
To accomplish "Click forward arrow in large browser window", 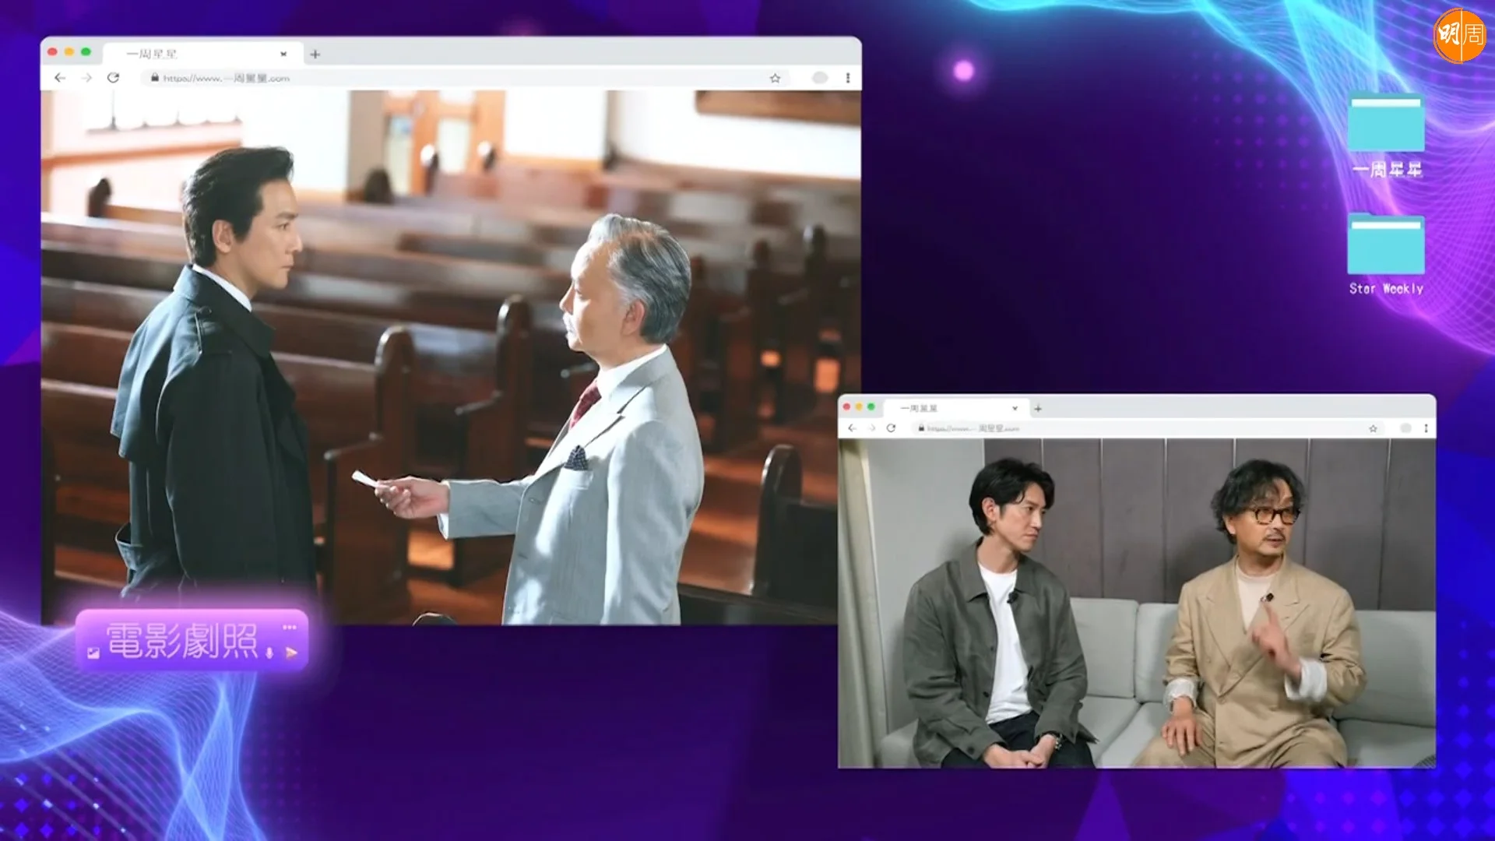I will point(86,78).
